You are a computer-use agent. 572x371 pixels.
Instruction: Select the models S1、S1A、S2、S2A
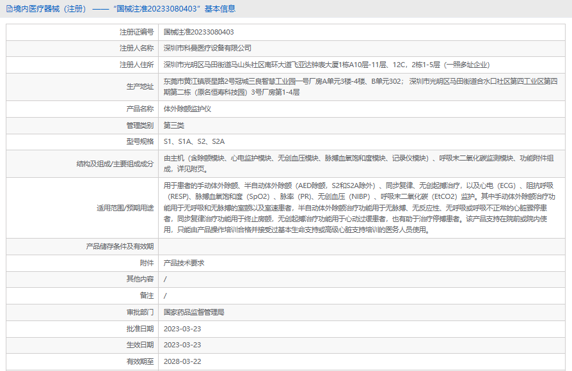[x=194, y=141]
